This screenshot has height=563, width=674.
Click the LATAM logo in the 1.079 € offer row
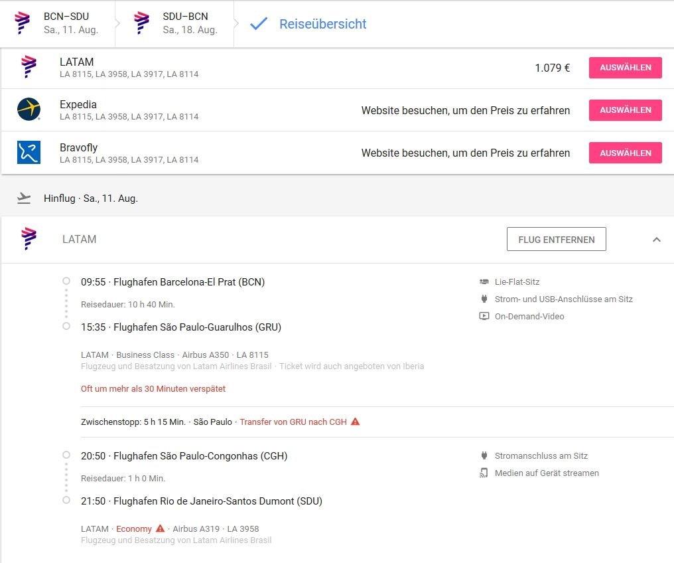pos(29,67)
